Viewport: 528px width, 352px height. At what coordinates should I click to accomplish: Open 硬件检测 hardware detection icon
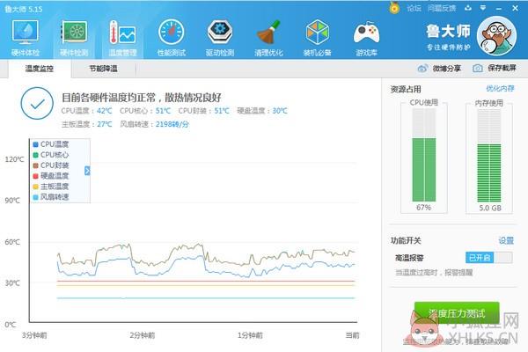[x=74, y=33]
